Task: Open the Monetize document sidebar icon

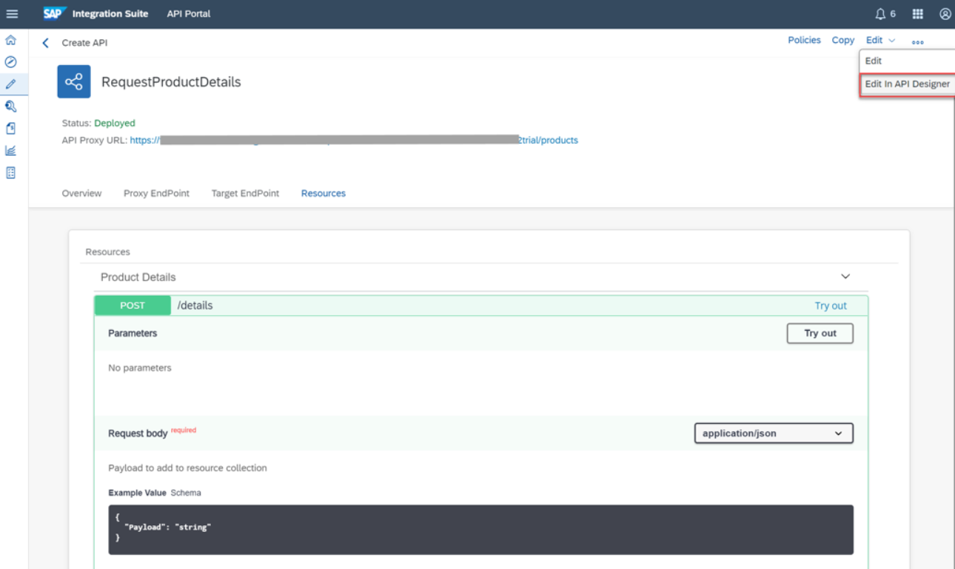Action: [x=10, y=128]
